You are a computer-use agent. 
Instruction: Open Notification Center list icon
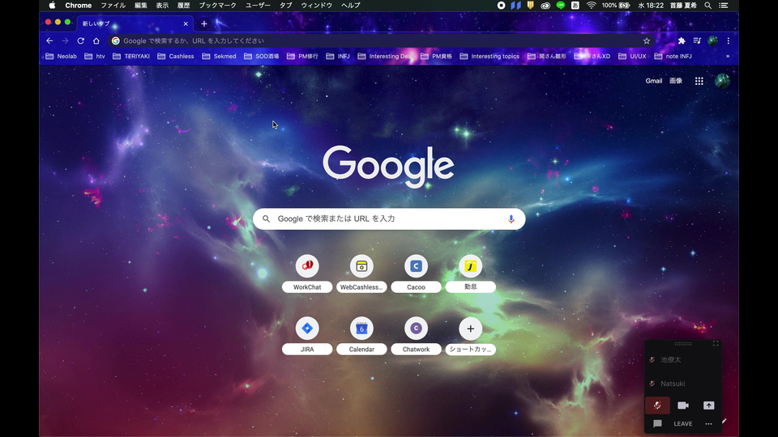[x=724, y=6]
